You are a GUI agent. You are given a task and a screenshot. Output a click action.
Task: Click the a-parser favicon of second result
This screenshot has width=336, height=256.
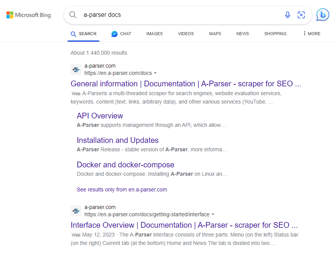(x=76, y=211)
